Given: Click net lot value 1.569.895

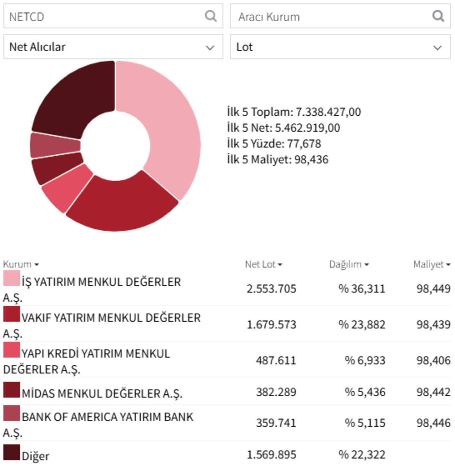Looking at the screenshot, I should [271, 454].
